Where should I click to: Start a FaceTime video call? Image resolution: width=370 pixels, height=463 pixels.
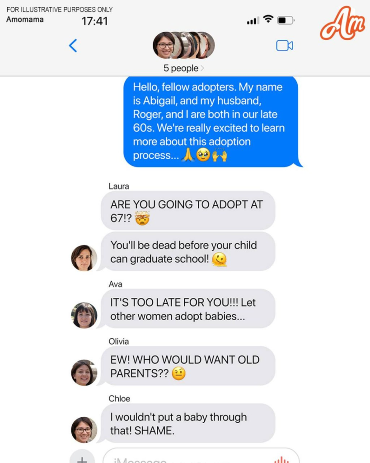285,46
